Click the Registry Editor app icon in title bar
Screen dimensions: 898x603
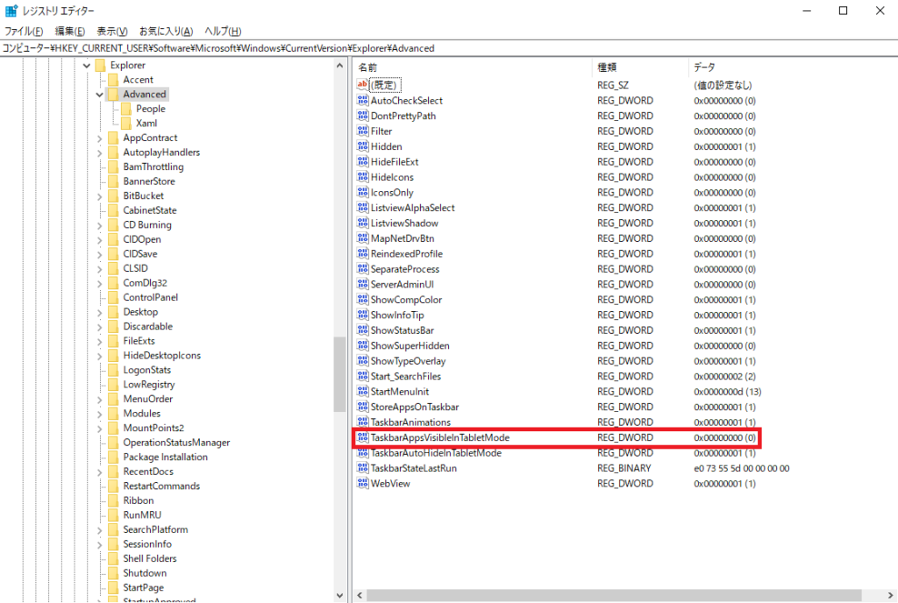tap(11, 11)
